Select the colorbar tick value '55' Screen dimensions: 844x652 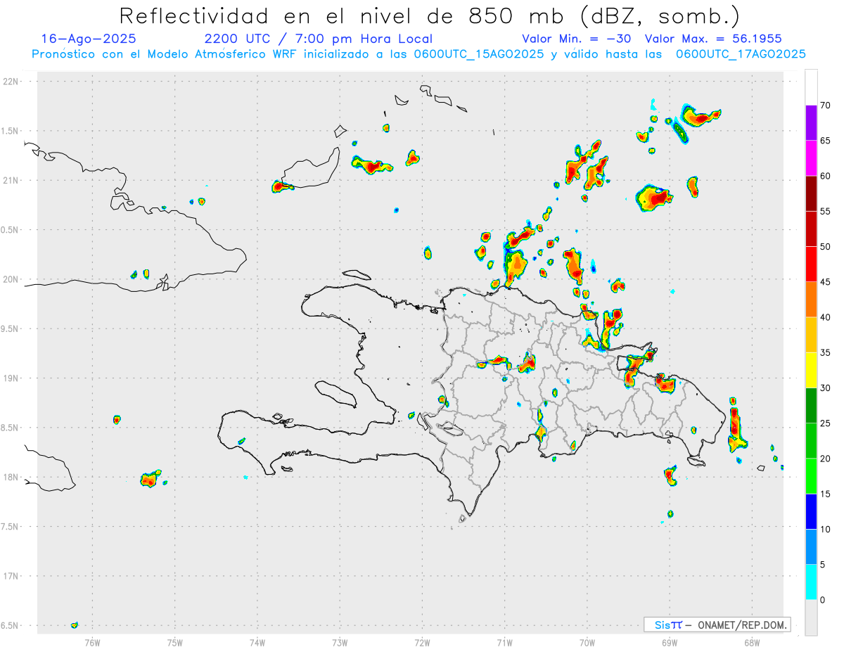coord(825,212)
